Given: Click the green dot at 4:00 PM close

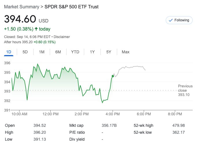Looking at the screenshot, I should (x=113, y=76).
